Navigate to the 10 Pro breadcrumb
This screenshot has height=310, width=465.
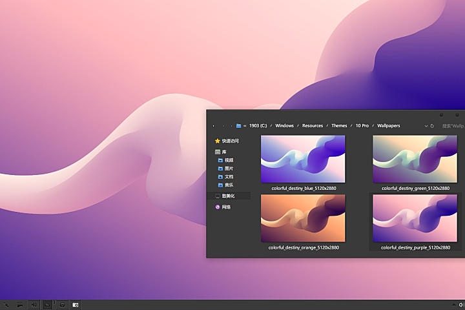coord(362,126)
